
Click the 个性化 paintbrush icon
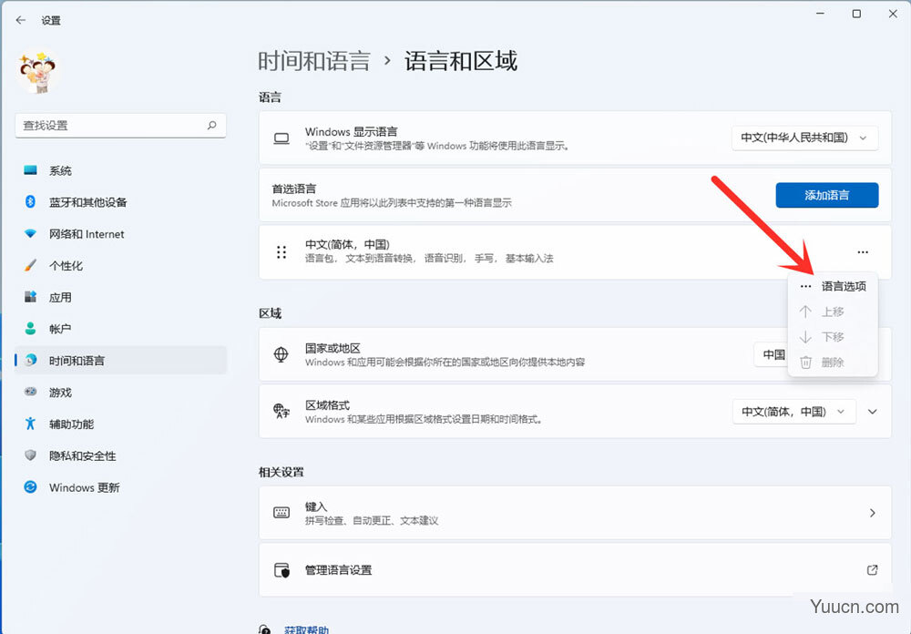point(30,266)
